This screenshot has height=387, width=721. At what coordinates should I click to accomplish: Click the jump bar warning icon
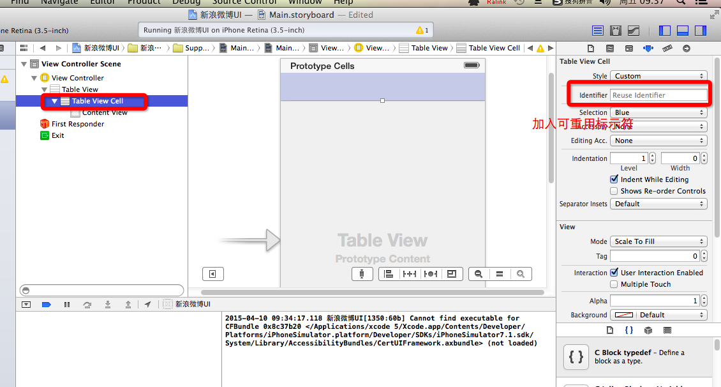540,48
